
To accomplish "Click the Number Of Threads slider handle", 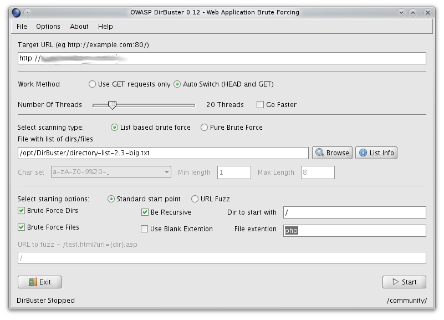I will click(x=112, y=104).
